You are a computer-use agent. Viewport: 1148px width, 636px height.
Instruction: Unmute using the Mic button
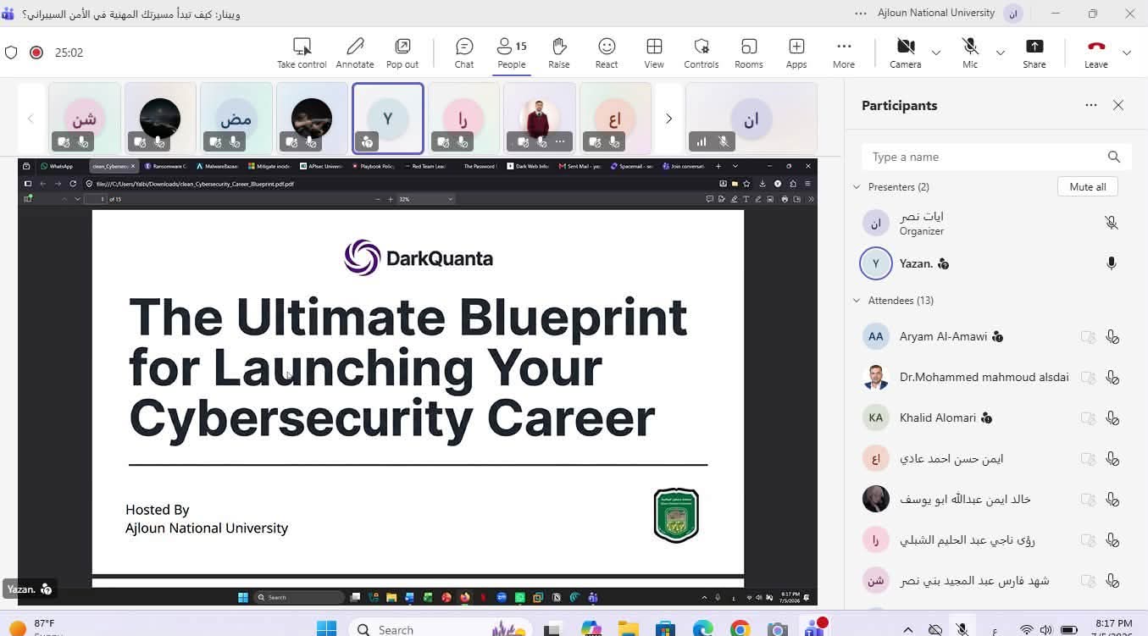pos(970,53)
